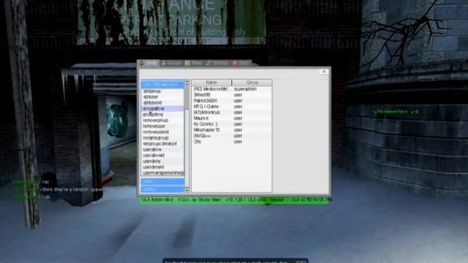The width and height of the screenshot is (468, 263).
Task: Select the setgroupcantarget command
Action: click(162, 144)
